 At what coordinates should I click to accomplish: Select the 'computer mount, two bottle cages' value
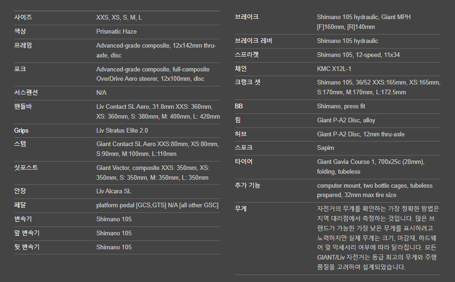[375, 190]
